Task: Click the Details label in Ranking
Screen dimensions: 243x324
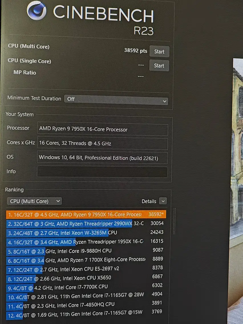Action: (149, 201)
